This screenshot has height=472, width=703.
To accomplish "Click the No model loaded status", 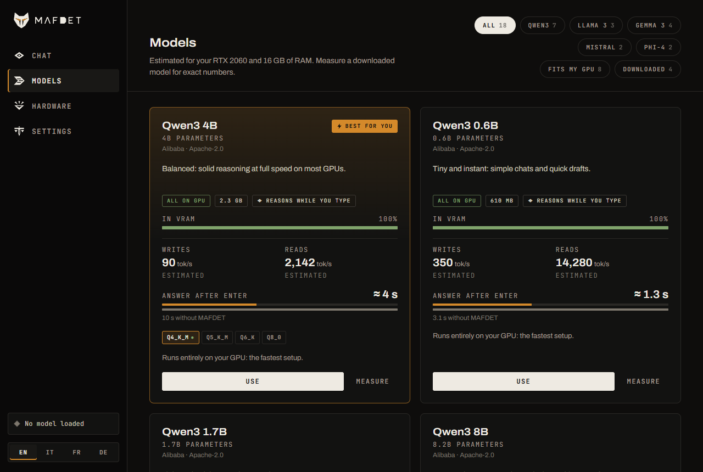I will [63, 424].
